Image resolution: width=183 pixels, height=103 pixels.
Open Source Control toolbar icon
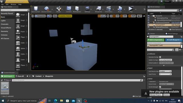coord(46,9)
